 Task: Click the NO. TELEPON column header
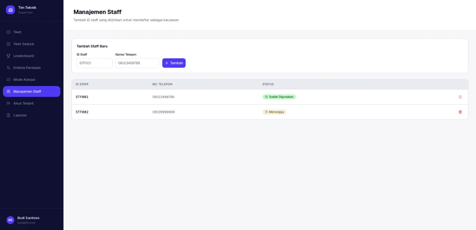click(162, 85)
